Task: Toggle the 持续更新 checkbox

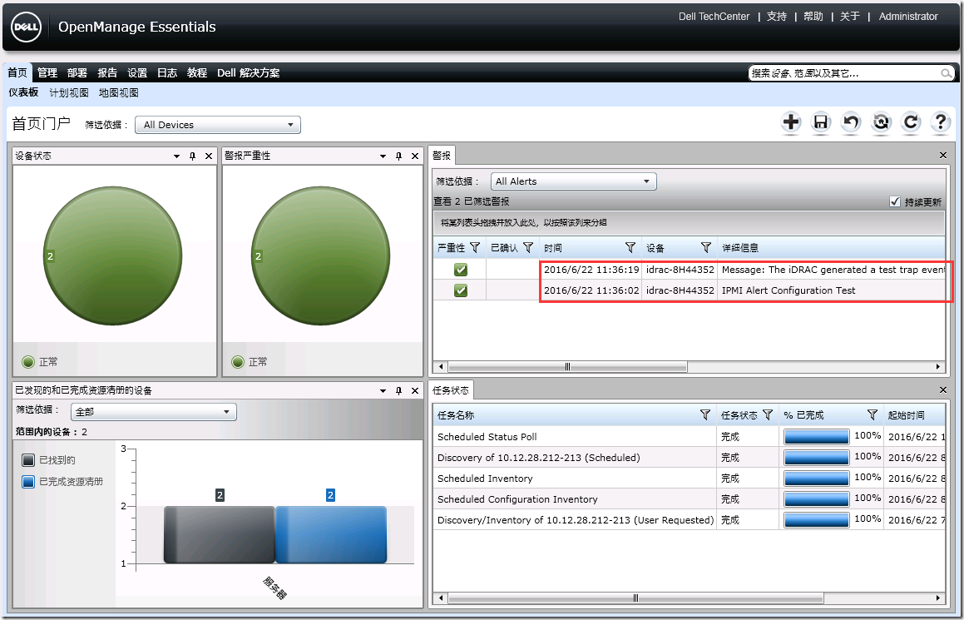Action: [895, 201]
